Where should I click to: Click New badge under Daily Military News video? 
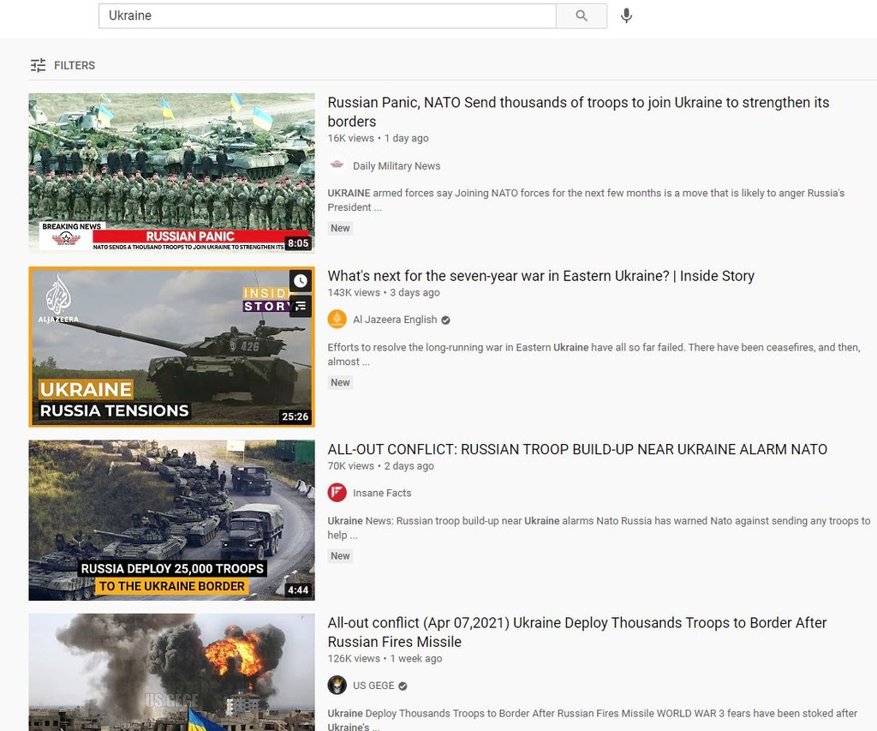pyautogui.click(x=340, y=228)
